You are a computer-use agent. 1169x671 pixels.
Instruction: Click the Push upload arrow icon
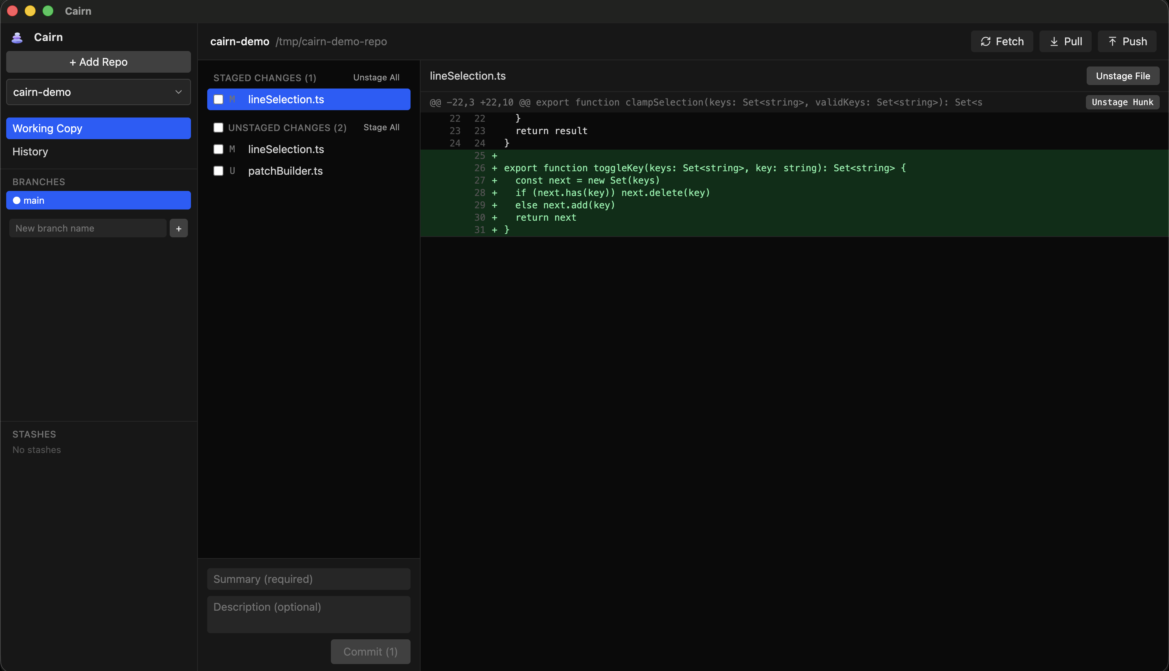(1112, 41)
